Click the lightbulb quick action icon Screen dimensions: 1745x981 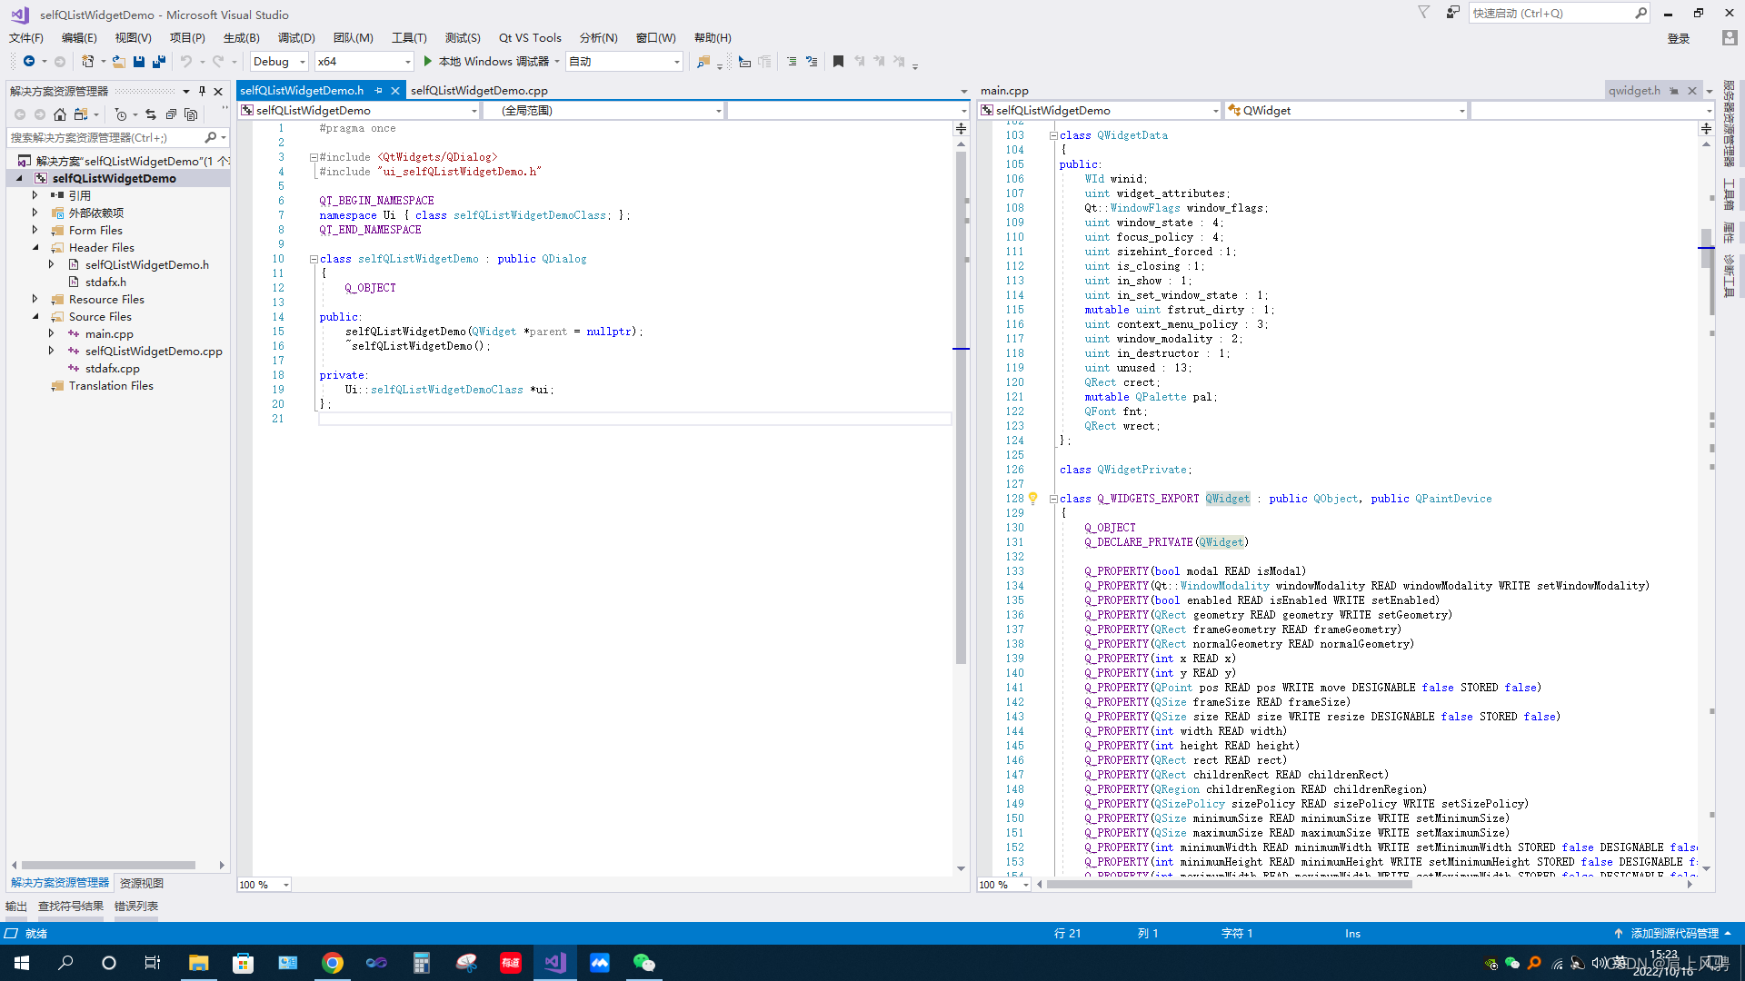(x=1033, y=498)
